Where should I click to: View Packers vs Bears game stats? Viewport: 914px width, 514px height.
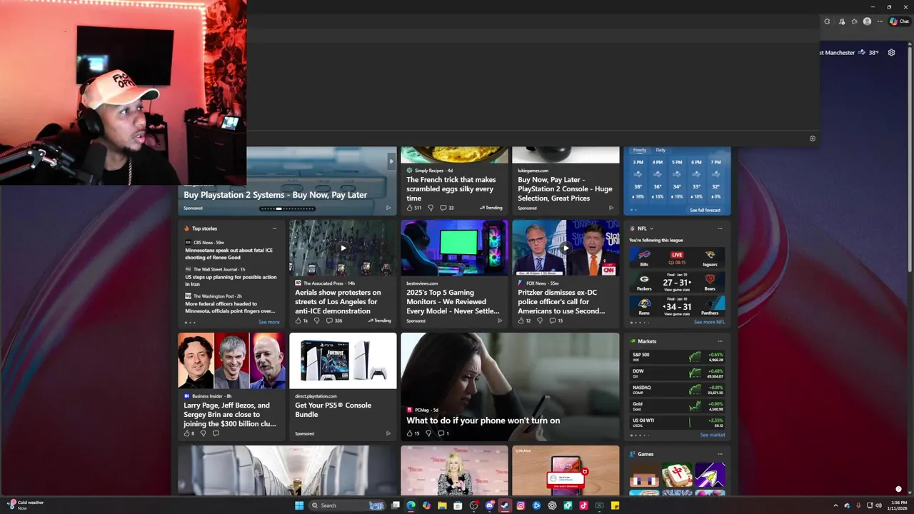(x=677, y=282)
